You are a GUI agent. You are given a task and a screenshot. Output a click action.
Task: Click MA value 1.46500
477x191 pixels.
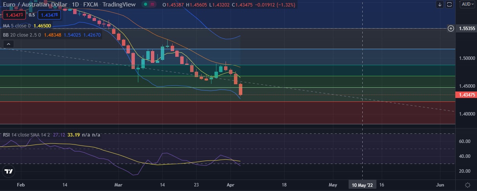[43, 26]
